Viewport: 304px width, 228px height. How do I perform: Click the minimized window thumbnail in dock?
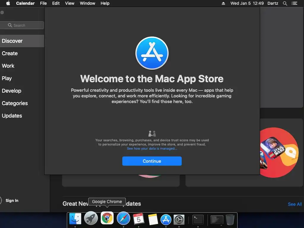click(x=217, y=220)
